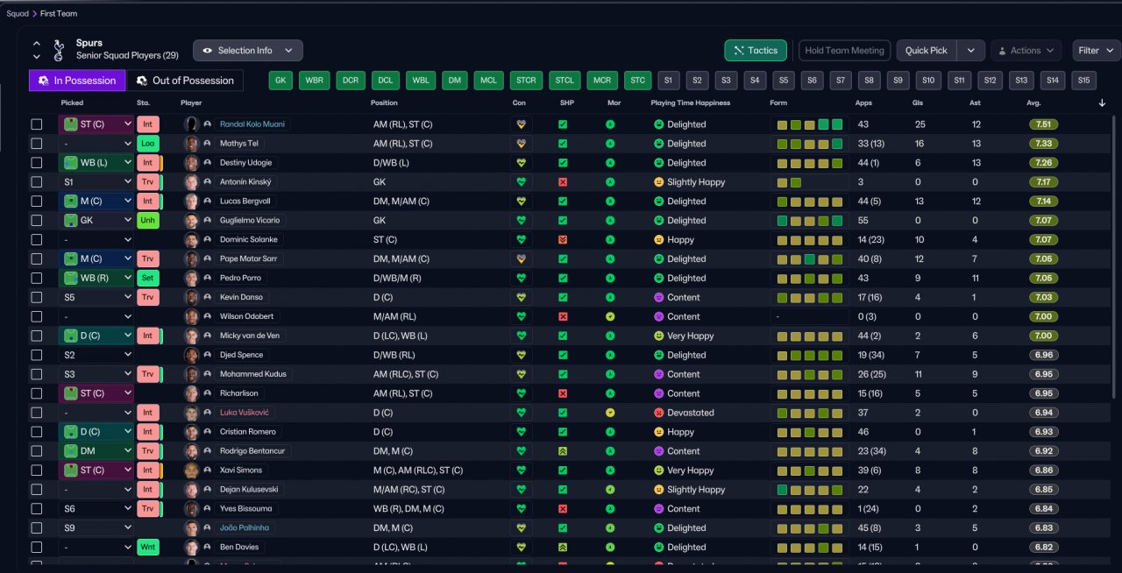Select the In Possession tab

point(76,81)
